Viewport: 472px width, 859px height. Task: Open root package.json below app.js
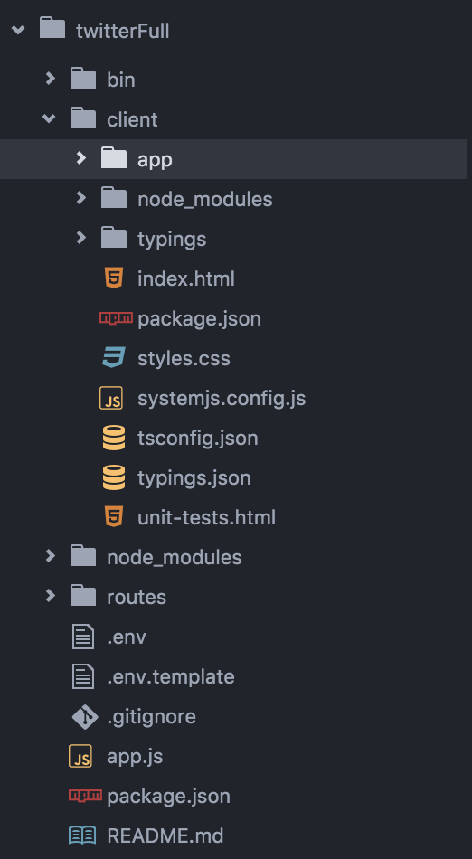point(169,797)
